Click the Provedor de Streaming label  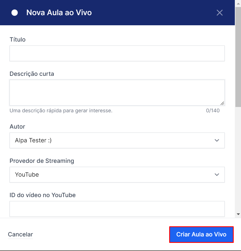[42, 161]
